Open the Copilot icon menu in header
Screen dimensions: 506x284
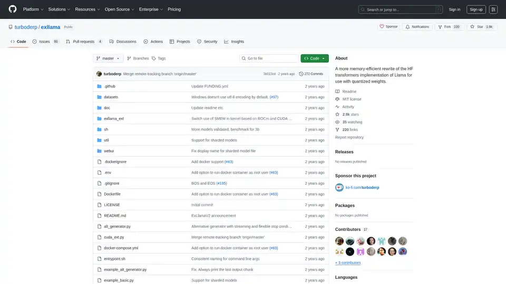point(493,9)
